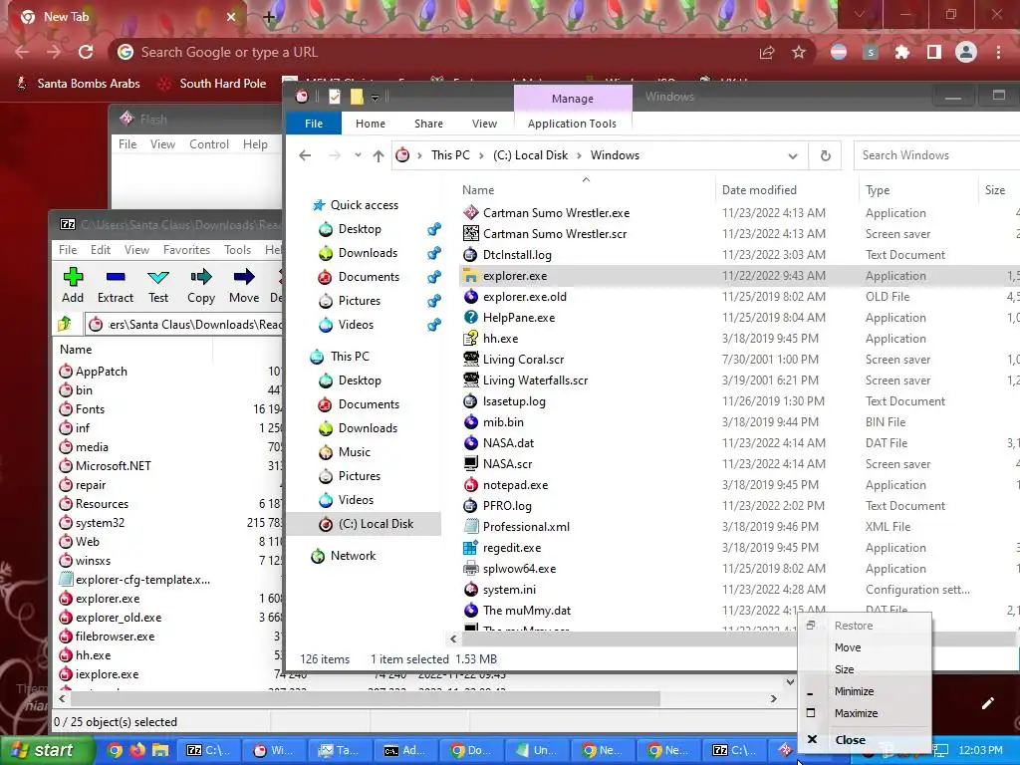Expand breadcrumb arrow after Local Disk
The width and height of the screenshot is (1020, 765).
(x=579, y=155)
